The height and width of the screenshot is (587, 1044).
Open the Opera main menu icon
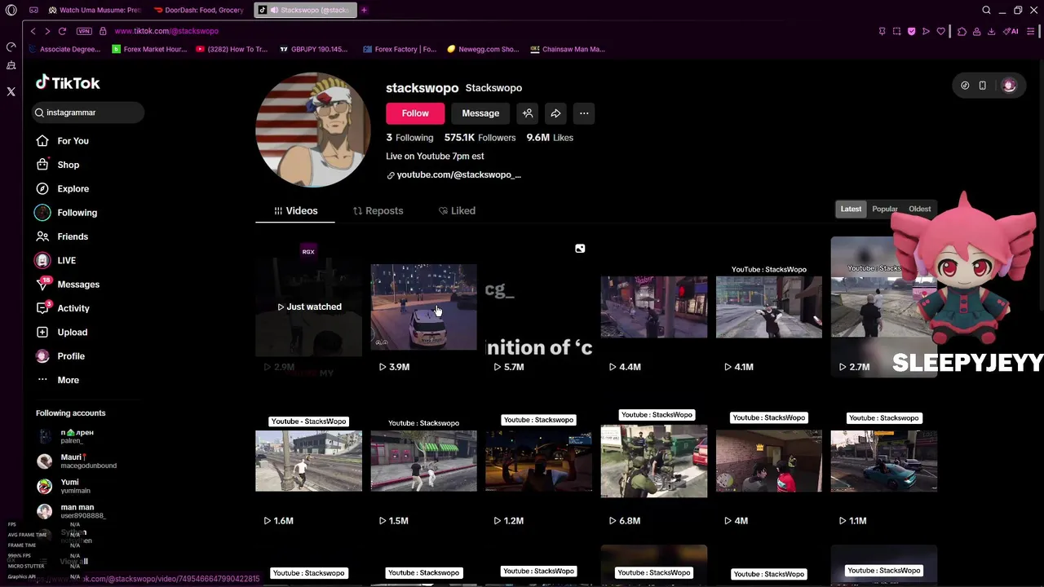pyautogui.click(x=11, y=10)
